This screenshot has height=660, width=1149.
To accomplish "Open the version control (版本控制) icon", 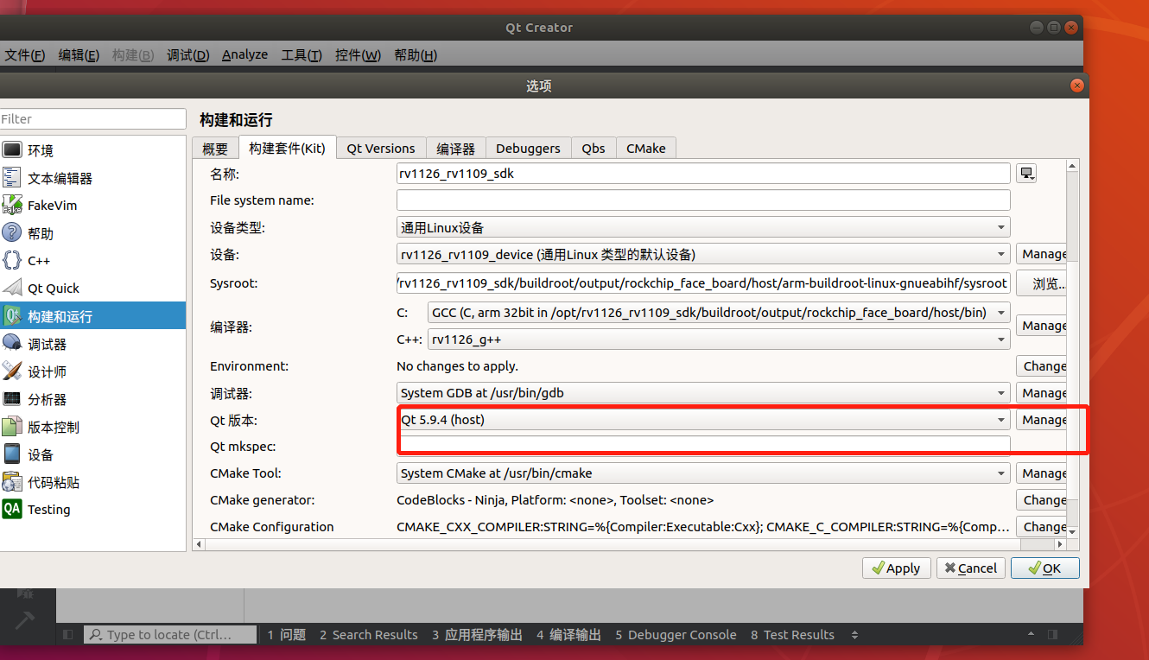I will coord(12,427).
